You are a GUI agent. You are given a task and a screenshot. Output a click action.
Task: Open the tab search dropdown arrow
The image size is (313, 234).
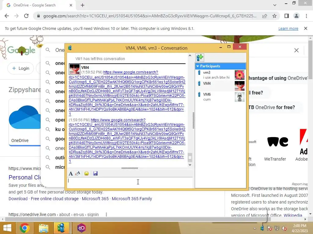(x=275, y=5)
